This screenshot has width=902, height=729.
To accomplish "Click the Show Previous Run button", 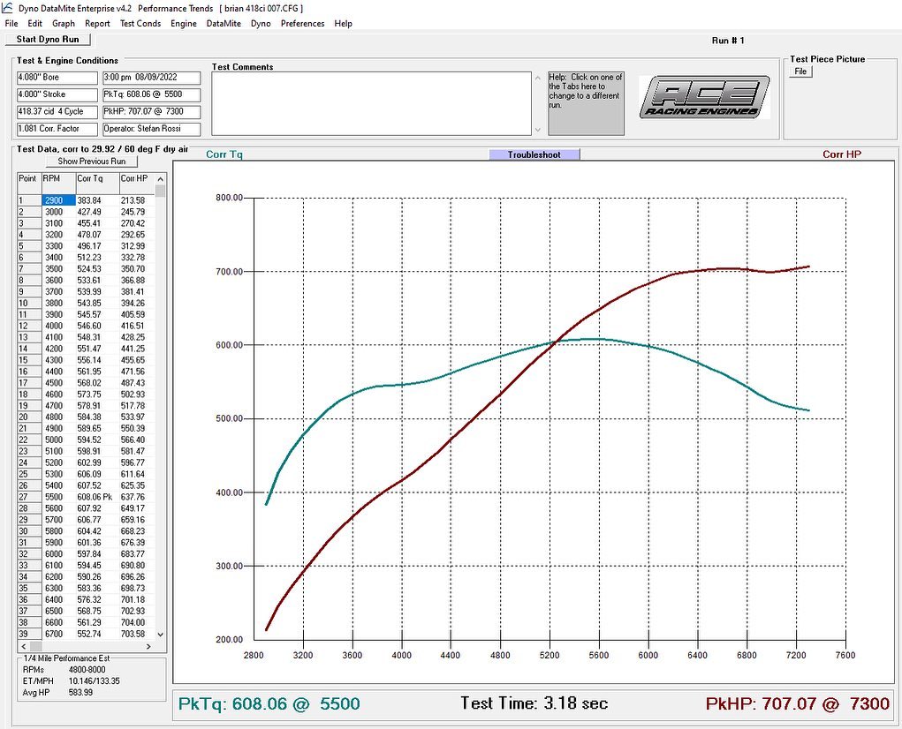I will (92, 162).
